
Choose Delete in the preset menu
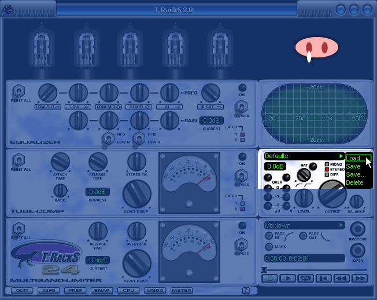click(354, 182)
